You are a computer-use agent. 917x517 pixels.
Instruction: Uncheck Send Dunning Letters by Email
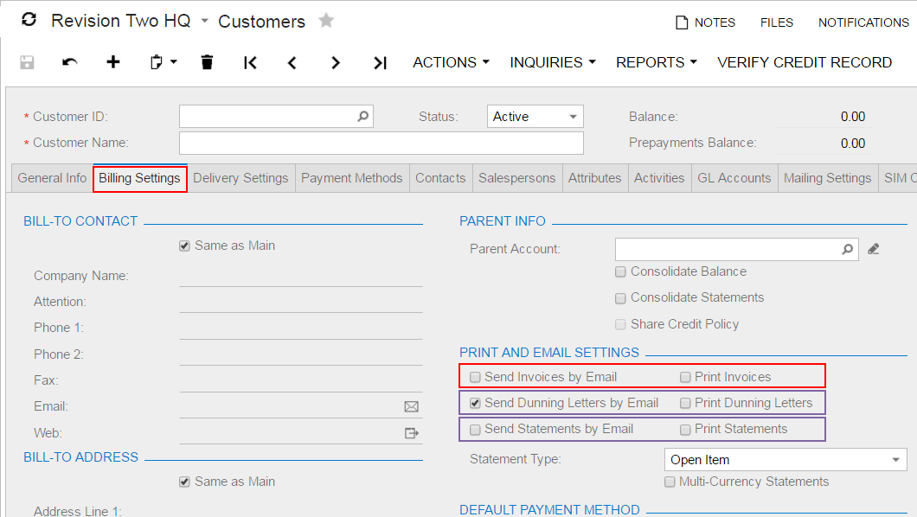[475, 403]
